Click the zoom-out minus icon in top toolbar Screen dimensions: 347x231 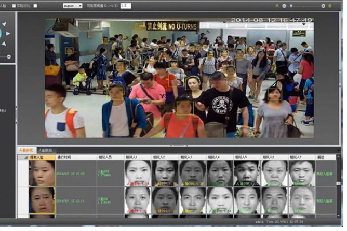[x=284, y=6]
